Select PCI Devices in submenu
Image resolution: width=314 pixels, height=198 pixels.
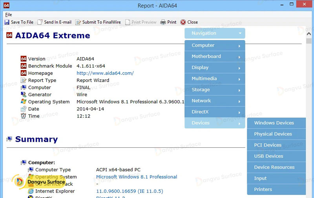pyautogui.click(x=276, y=145)
